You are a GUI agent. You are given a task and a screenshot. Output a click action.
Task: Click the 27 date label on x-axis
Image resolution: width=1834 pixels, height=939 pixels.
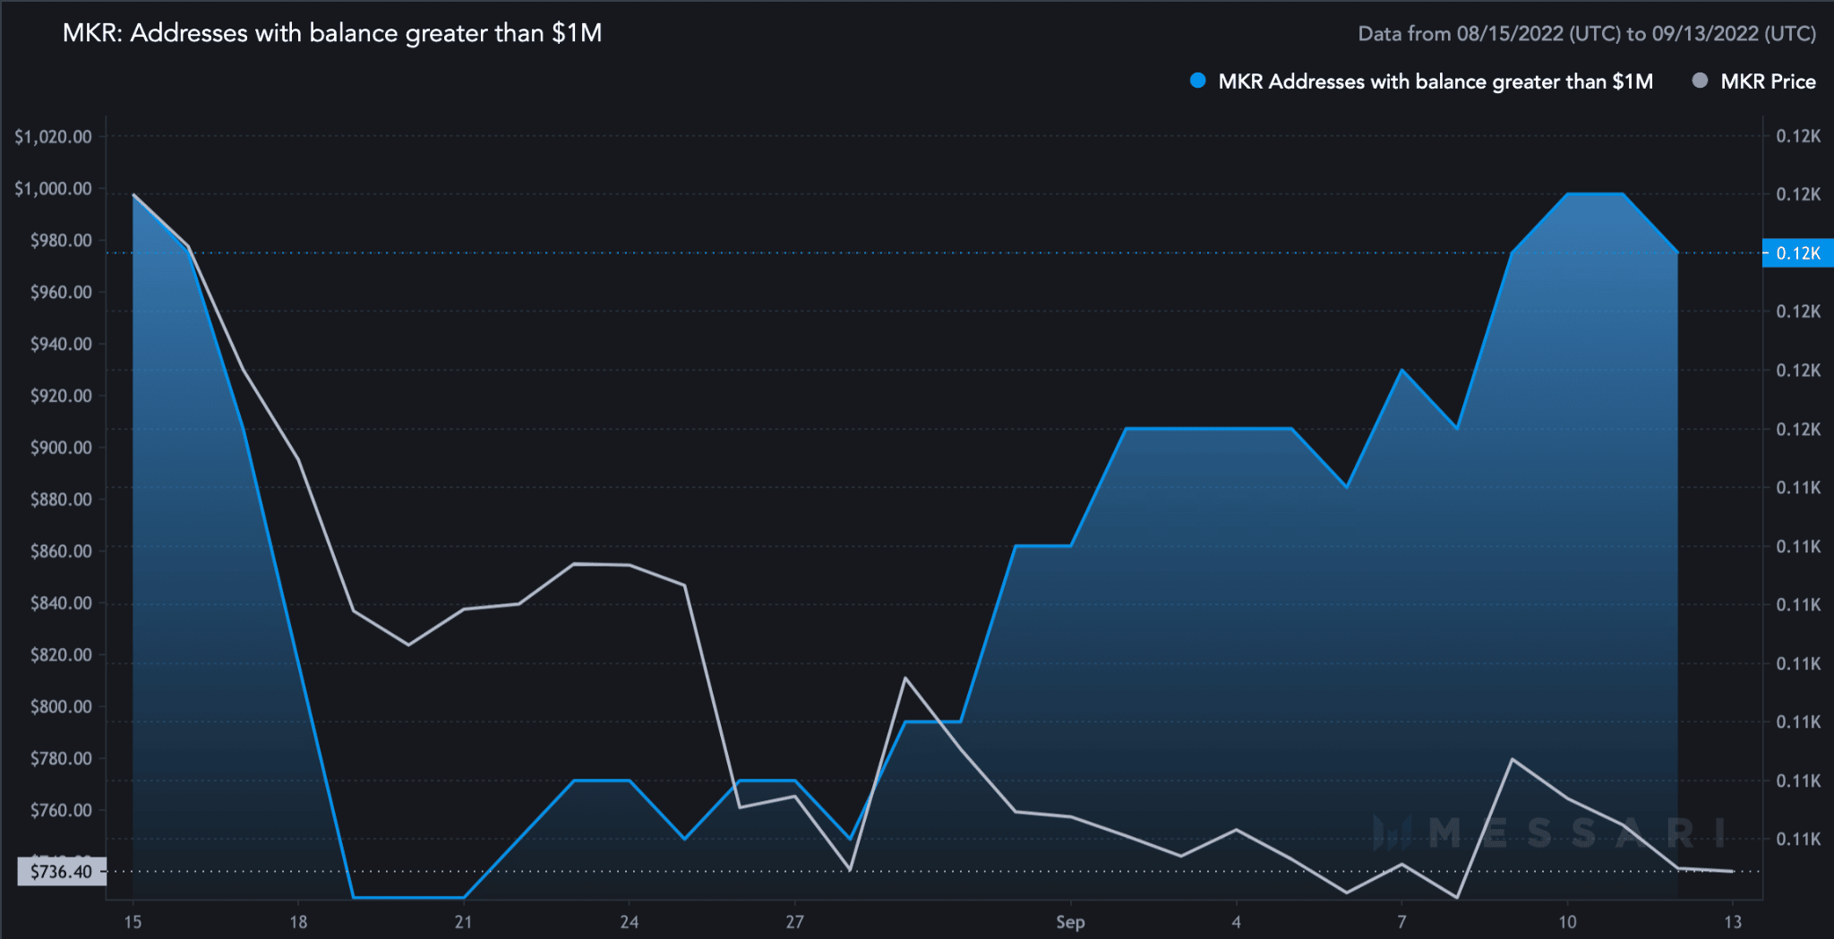(794, 922)
